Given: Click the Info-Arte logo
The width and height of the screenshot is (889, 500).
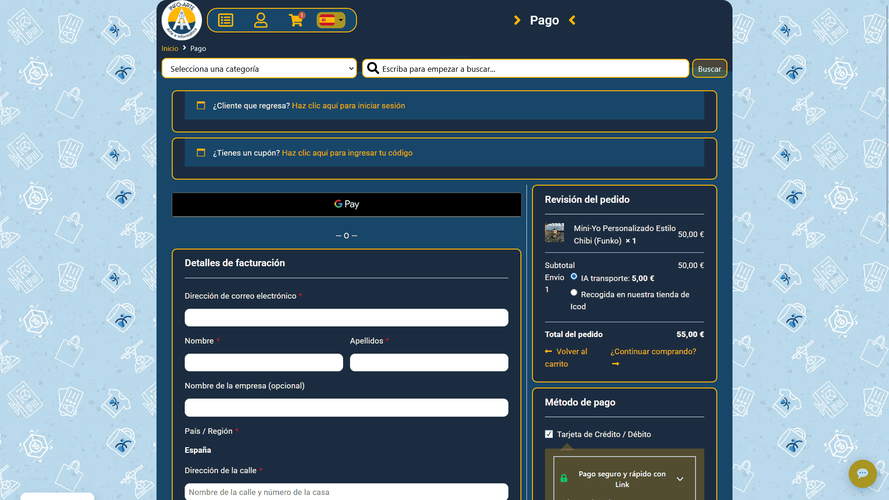Looking at the screenshot, I should tap(182, 20).
